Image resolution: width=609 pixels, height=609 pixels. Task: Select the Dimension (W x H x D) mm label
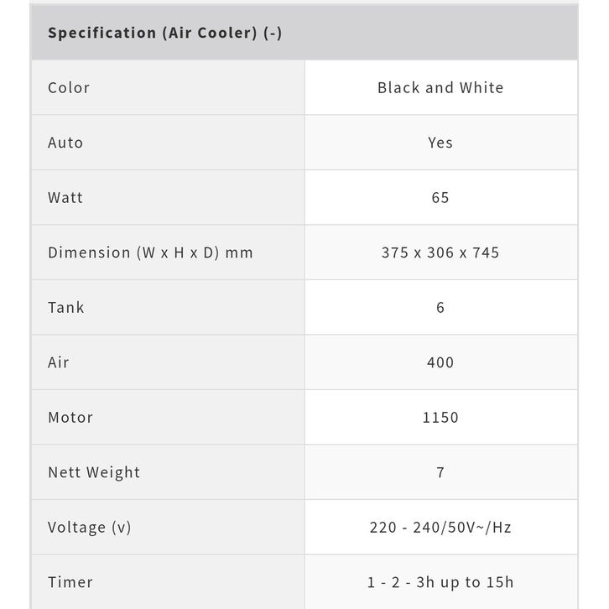tap(150, 252)
